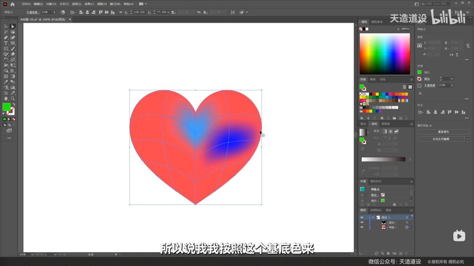Screen dimensions: 474x266
Task: Select the Shape Builder tool
Action: (6, 71)
